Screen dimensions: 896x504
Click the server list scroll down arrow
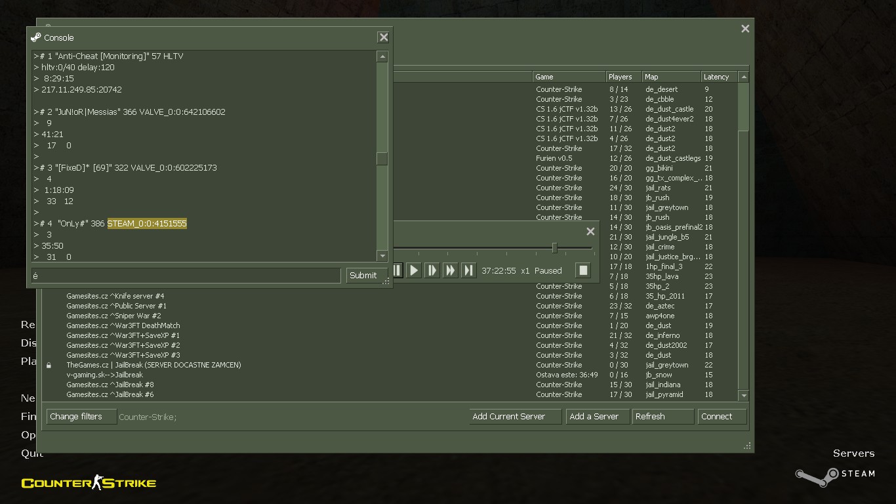pos(744,396)
